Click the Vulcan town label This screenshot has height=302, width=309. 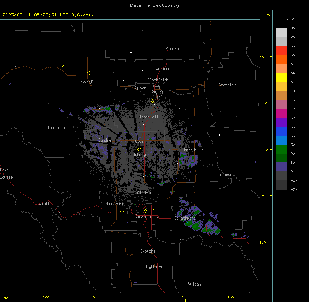click(194, 284)
